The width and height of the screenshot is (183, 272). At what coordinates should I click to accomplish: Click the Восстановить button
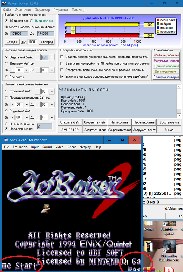[169, 122]
